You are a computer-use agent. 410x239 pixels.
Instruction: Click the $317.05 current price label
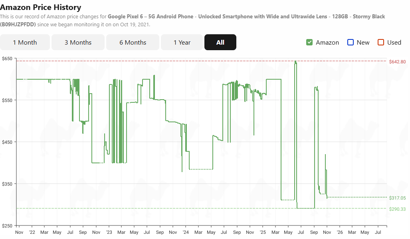tap(397, 198)
